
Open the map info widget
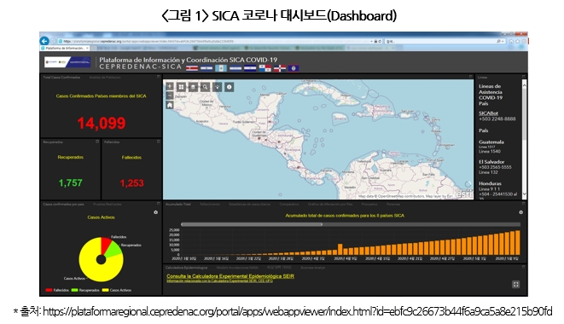pos(230,87)
